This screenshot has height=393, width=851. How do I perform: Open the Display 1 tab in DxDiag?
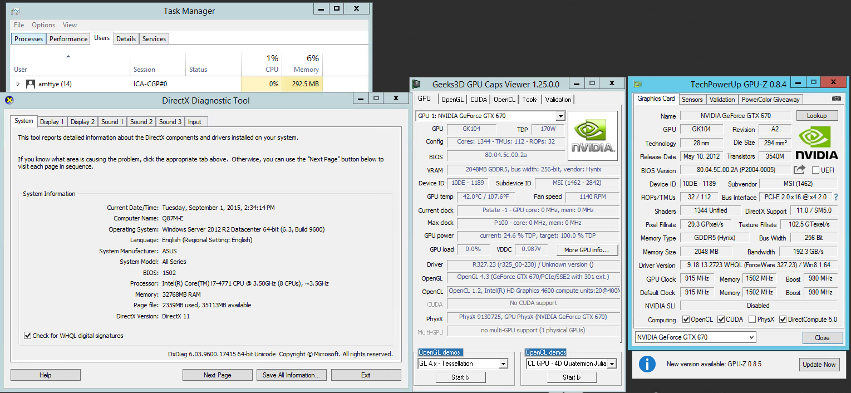pyautogui.click(x=52, y=121)
